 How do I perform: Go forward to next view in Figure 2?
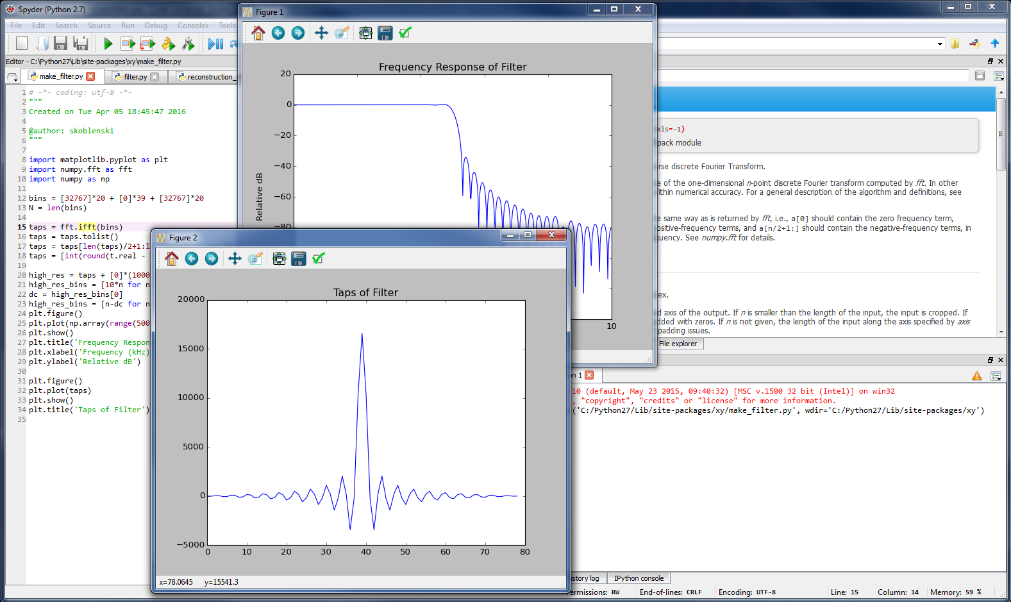[212, 258]
